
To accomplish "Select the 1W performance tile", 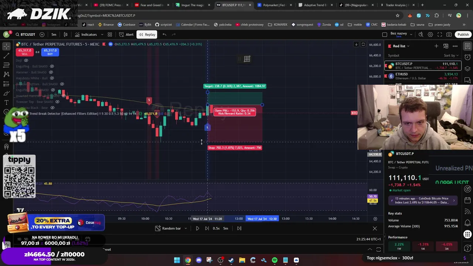I will 399,246.
